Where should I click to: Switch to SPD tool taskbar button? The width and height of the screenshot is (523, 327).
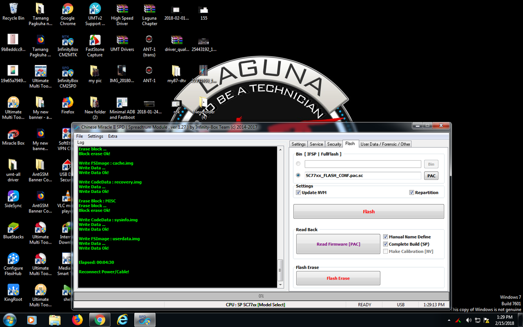145,319
